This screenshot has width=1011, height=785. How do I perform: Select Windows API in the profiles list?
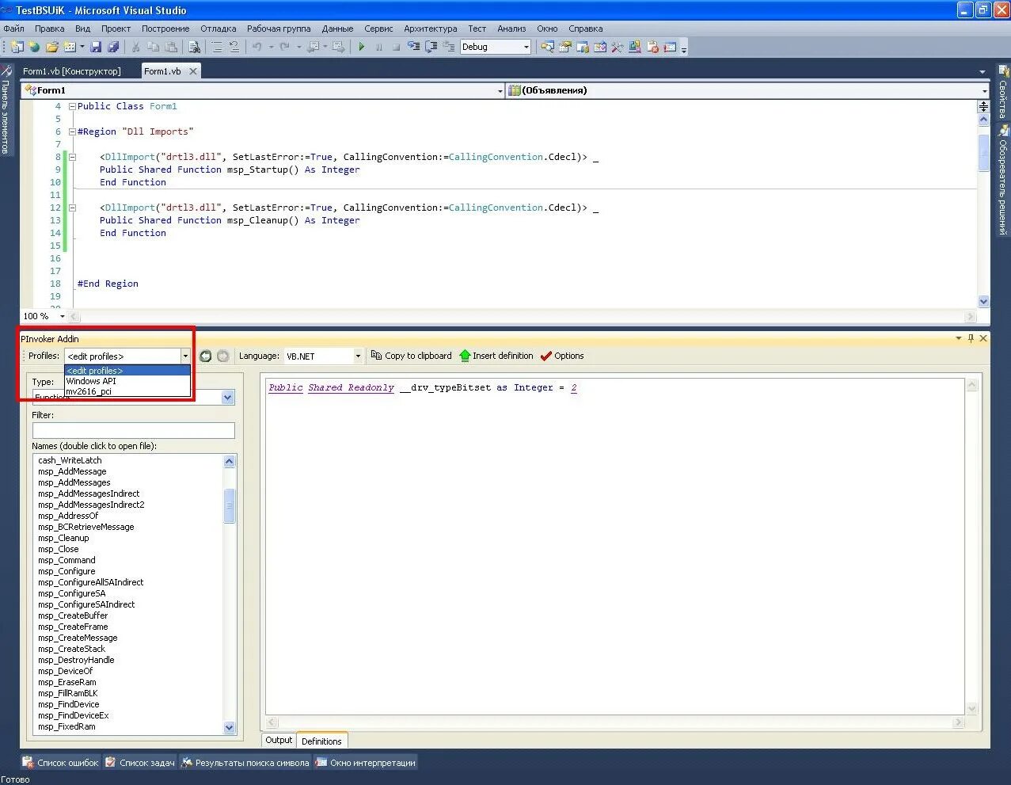pos(127,381)
